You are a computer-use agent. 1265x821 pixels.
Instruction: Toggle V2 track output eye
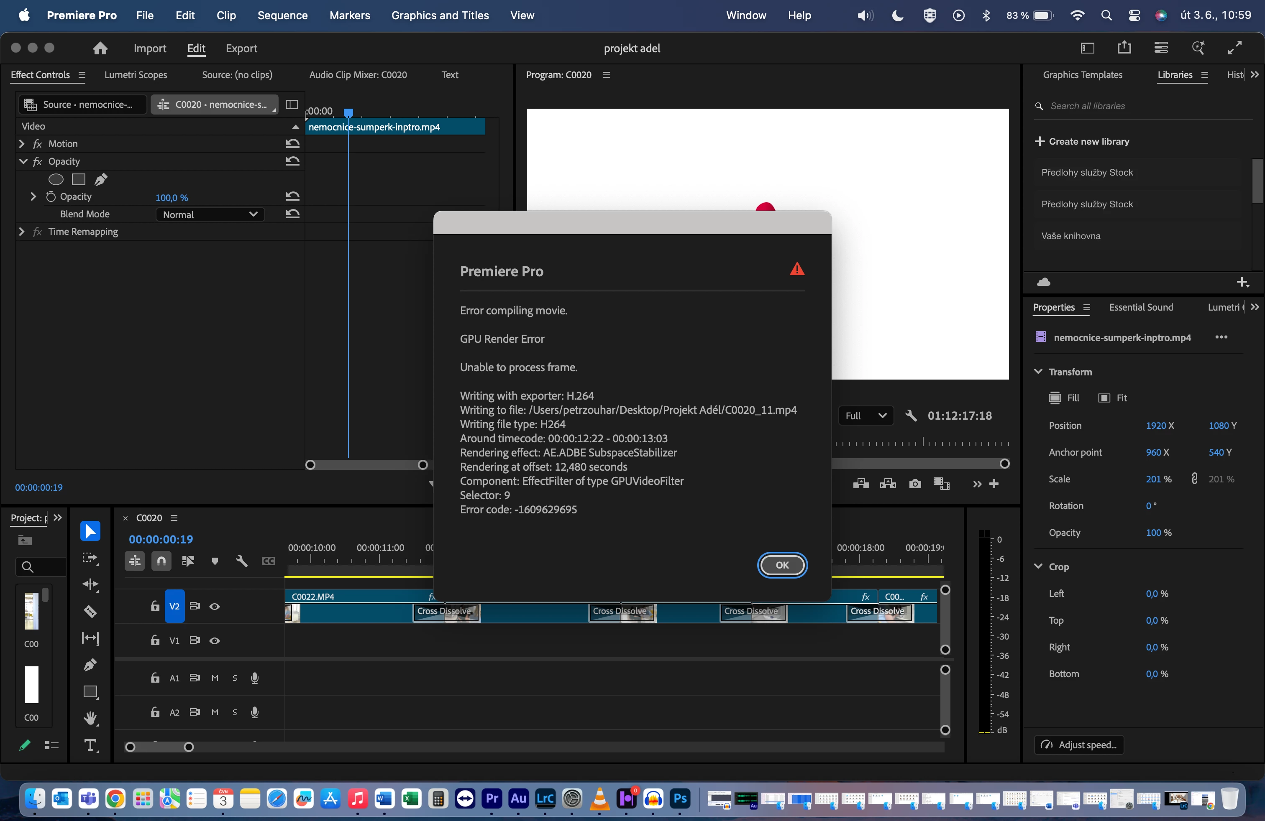[215, 607]
